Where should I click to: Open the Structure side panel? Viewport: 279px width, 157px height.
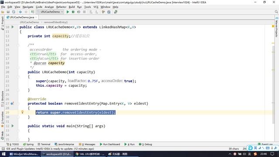coord(2,99)
